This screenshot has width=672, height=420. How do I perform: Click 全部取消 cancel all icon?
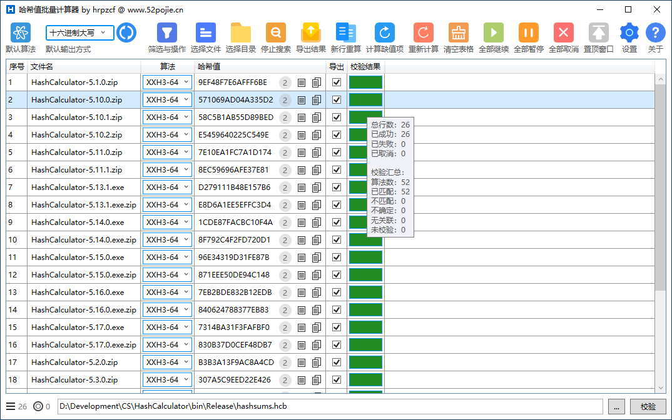pos(564,33)
